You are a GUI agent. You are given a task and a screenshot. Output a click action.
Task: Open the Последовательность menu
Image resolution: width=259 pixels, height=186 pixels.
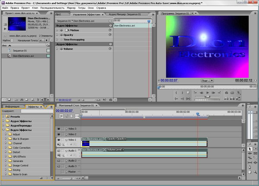pos(52,8)
